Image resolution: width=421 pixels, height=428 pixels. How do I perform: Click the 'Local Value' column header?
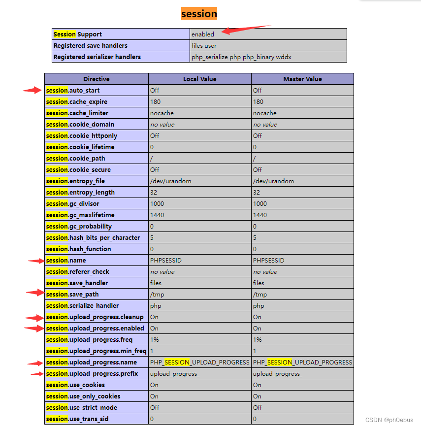tap(200, 79)
